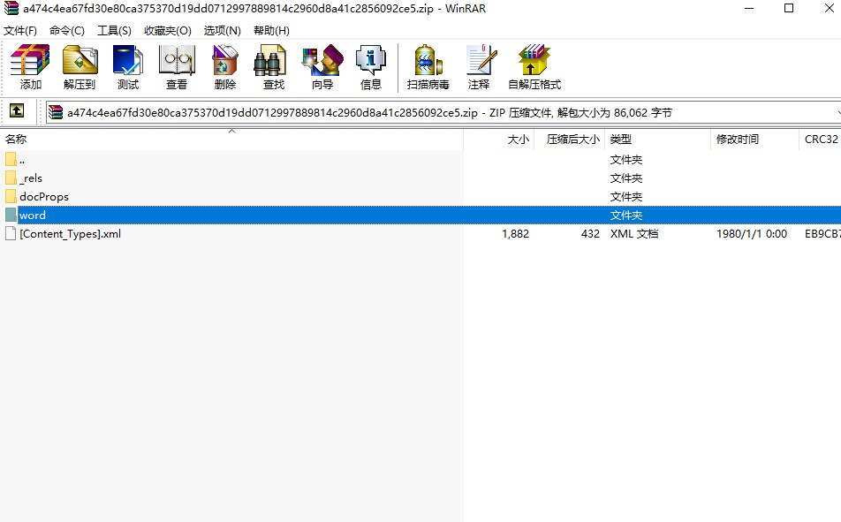Click the archive path address field
Image resolution: width=841 pixels, height=522 pixels.
click(443, 113)
